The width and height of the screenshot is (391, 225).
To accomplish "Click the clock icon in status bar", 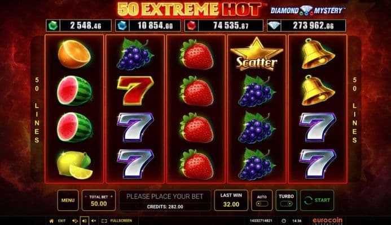I will point(284,220).
